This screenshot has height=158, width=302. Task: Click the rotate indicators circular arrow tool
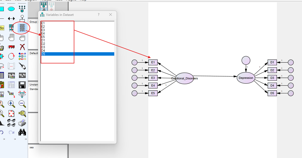point(11,56)
